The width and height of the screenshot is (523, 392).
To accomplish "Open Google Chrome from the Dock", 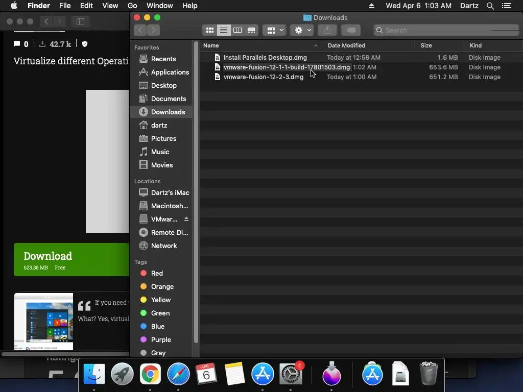I will [x=150, y=374].
